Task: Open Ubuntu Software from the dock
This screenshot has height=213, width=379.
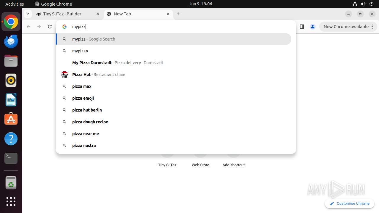Action: (11, 119)
